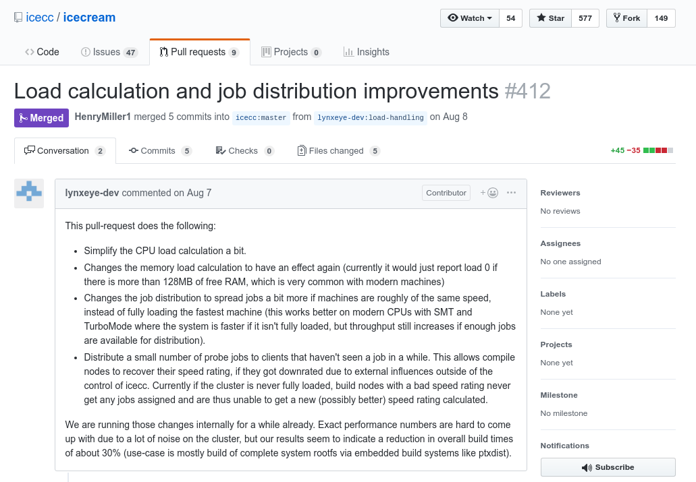Click lynxeye-dev's avatar image

(29, 193)
